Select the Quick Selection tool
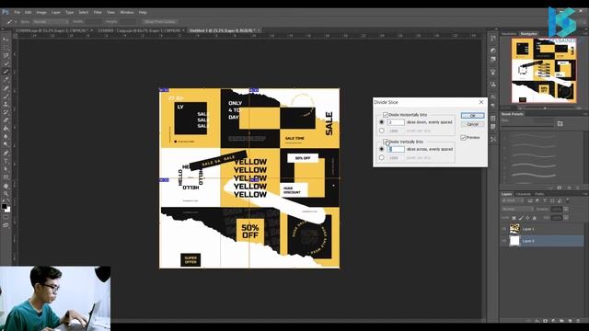The width and height of the screenshot is (589, 331). (6, 63)
